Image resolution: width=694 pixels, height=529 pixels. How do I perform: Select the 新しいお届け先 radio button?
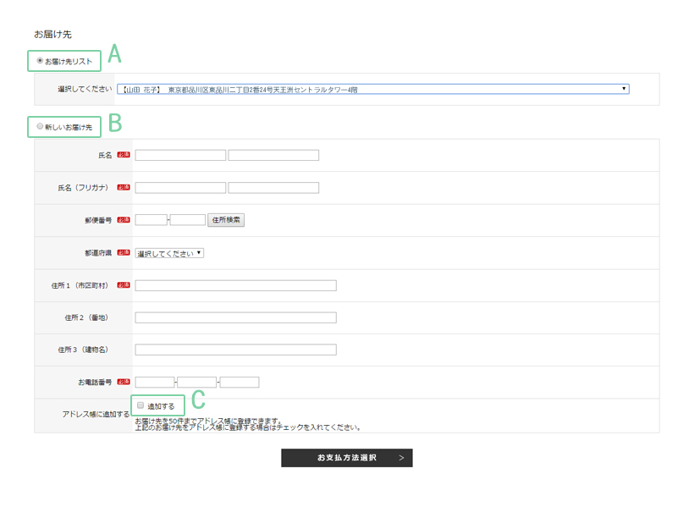pyautogui.click(x=40, y=126)
